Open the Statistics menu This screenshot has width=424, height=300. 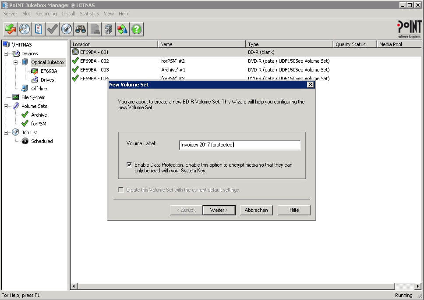89,14
